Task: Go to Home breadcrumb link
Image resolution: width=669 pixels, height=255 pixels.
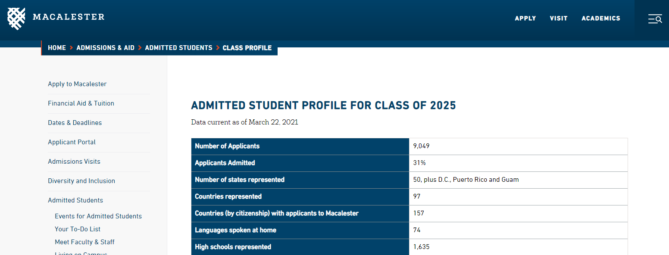Action: click(57, 48)
